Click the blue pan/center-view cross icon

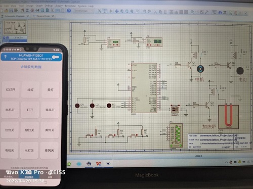click(117, 11)
